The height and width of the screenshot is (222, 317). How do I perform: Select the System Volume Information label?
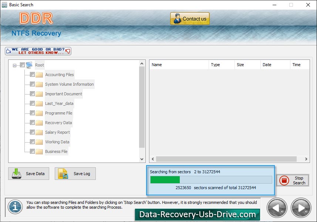pyautogui.click(x=69, y=84)
